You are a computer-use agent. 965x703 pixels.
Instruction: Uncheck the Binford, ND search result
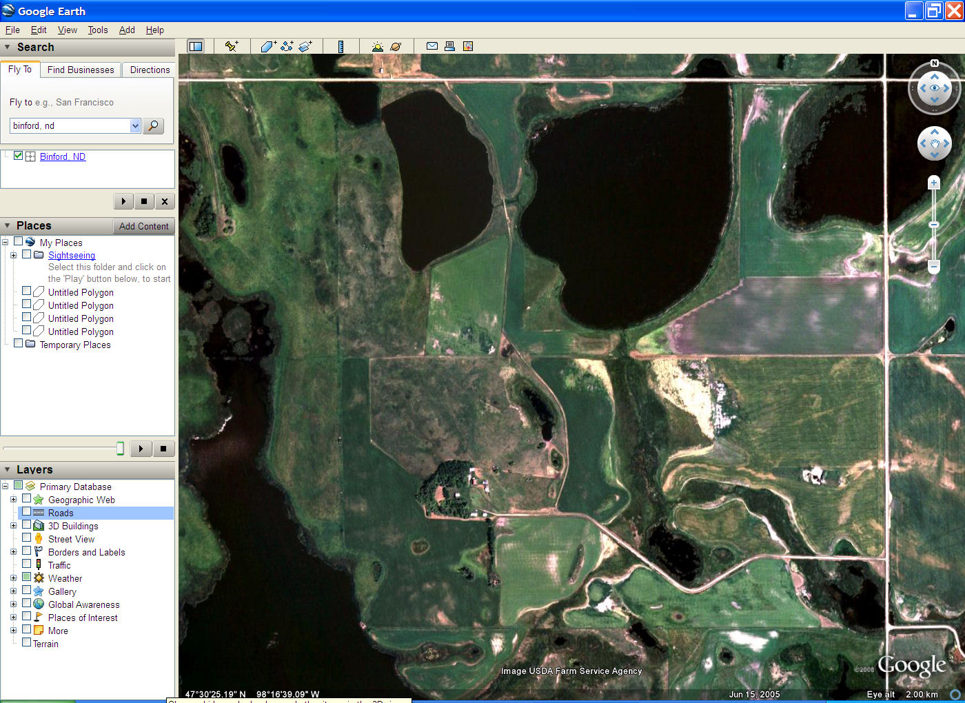[x=18, y=156]
